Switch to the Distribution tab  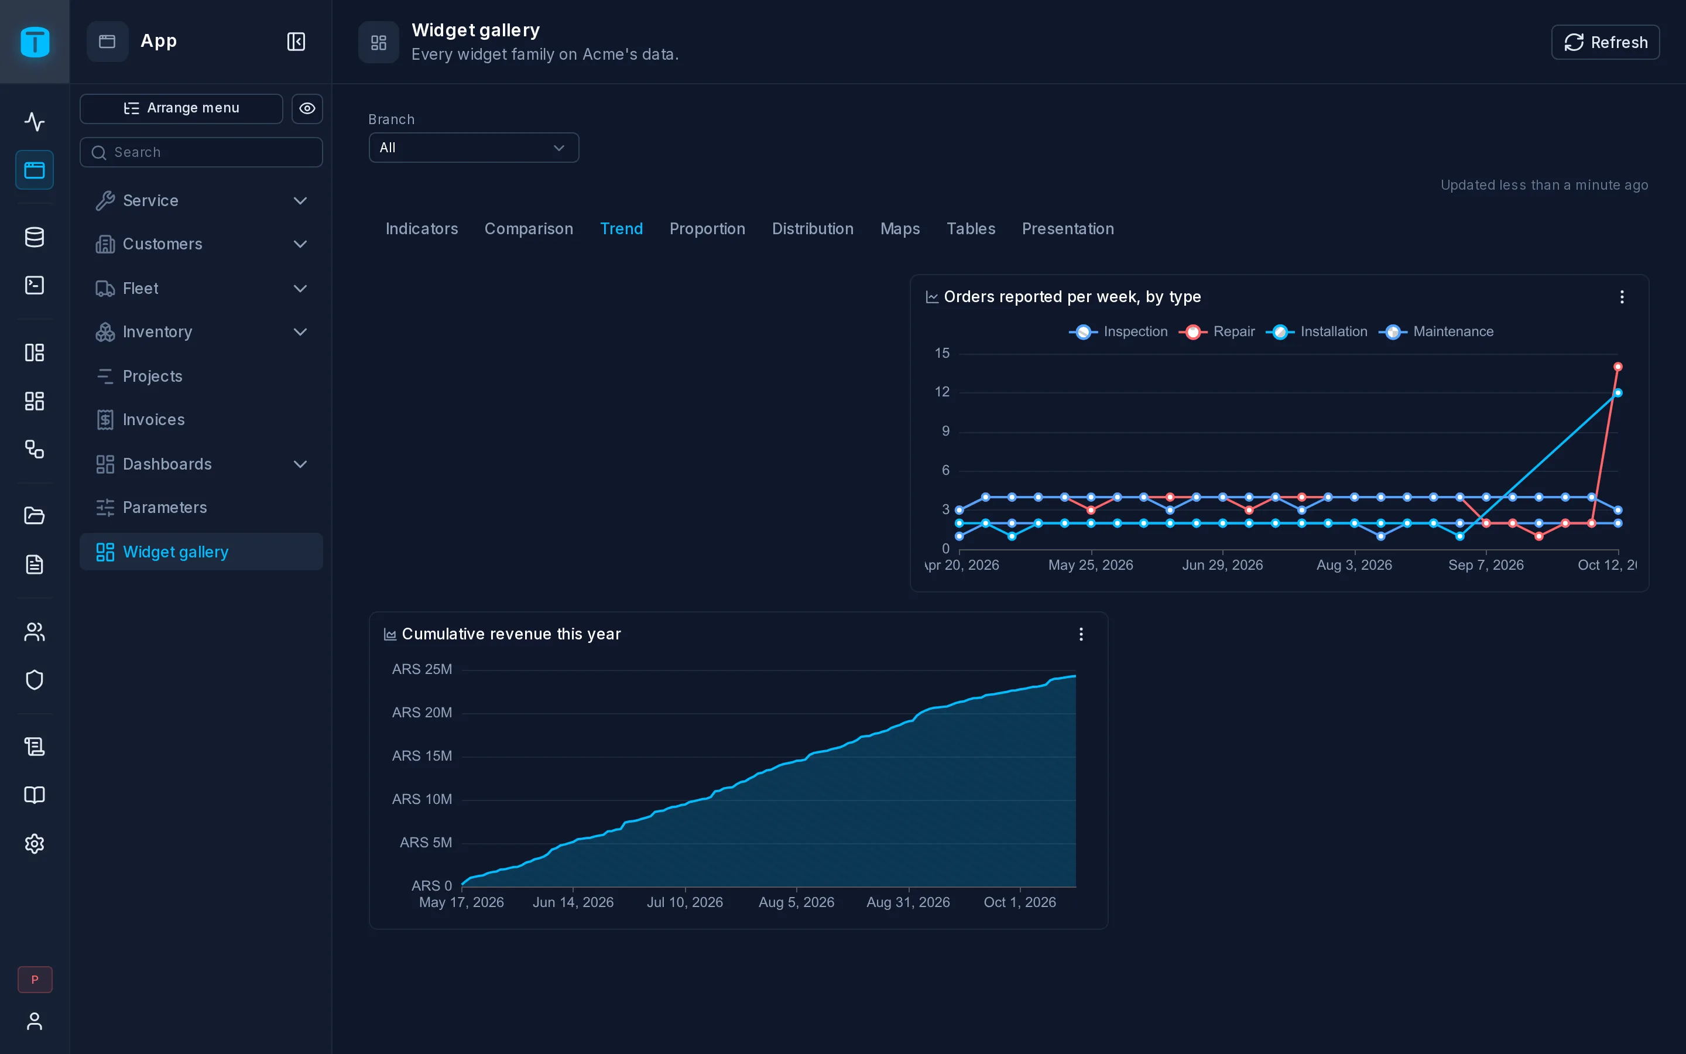coord(813,228)
